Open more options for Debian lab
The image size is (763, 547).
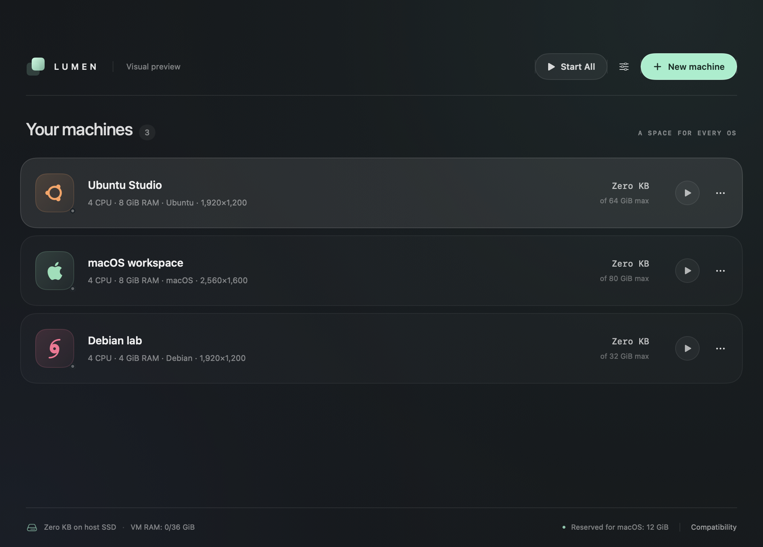(720, 348)
